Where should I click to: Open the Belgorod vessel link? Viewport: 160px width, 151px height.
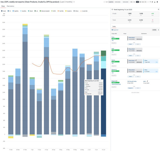114,81
